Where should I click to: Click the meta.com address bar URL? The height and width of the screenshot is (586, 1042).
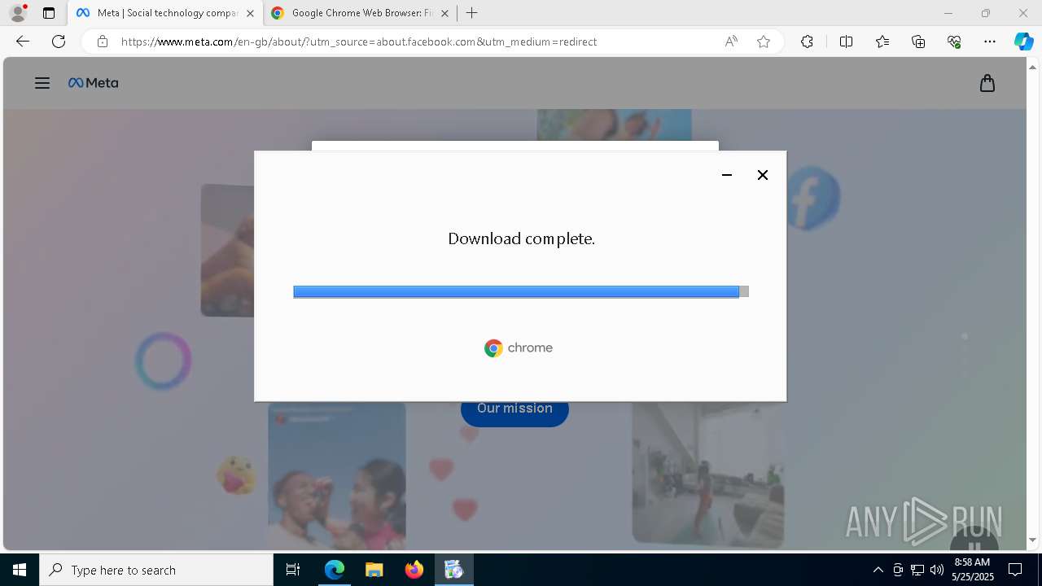(358, 42)
